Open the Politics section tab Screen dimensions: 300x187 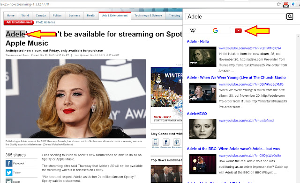coord(57,15)
